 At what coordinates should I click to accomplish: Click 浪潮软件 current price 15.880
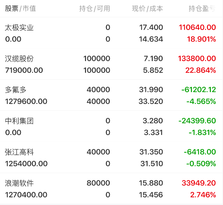(x=151, y=183)
